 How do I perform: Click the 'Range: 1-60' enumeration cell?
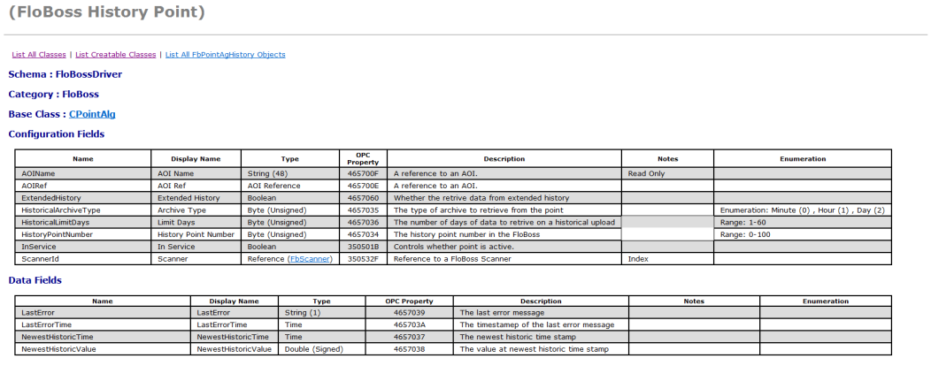click(803, 223)
